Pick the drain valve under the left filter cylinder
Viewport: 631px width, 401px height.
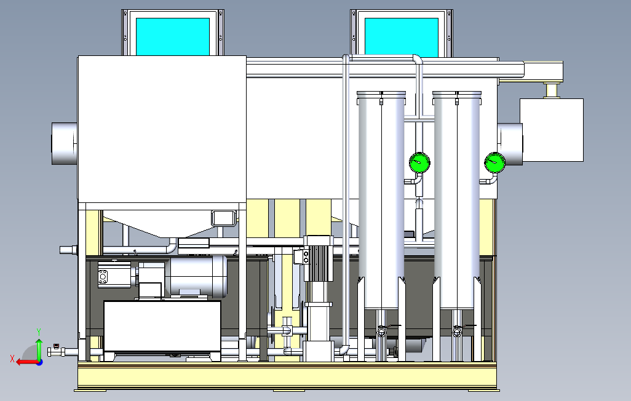click(x=381, y=332)
